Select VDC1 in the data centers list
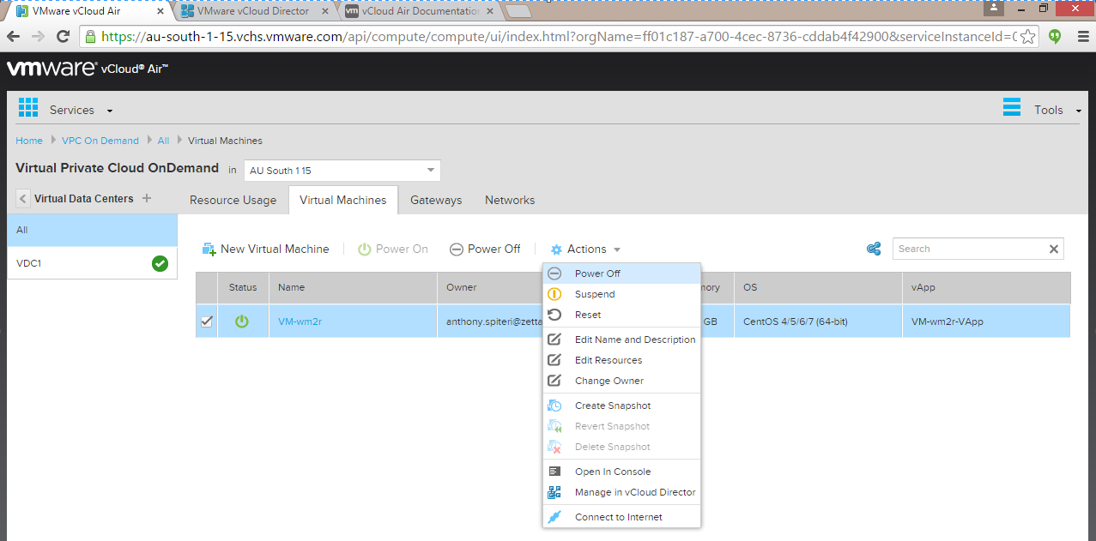This screenshot has width=1096, height=541. [92, 263]
